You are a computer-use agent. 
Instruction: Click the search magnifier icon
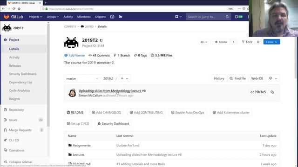click(x=227, y=17)
